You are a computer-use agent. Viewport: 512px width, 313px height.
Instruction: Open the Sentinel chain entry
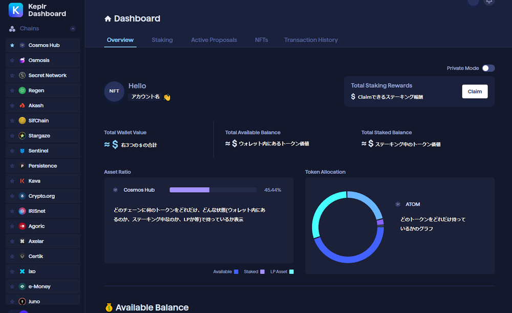point(43,151)
